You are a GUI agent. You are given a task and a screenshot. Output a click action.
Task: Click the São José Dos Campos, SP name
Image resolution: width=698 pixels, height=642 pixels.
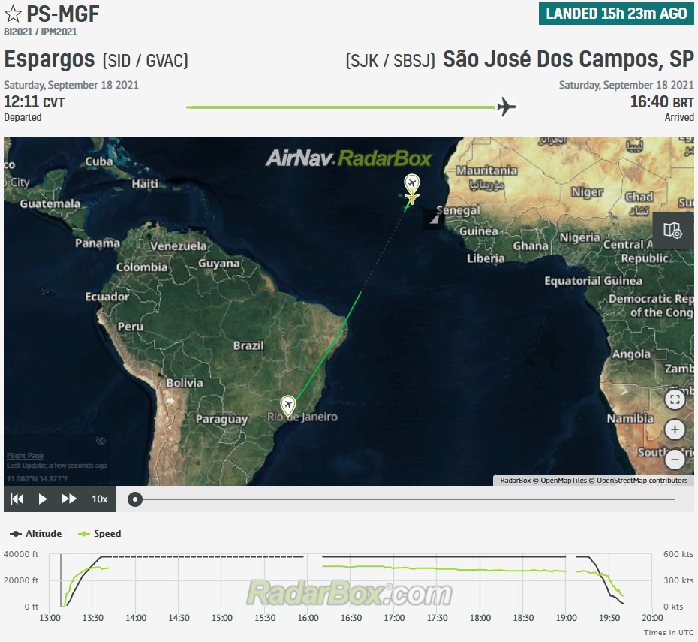point(568,59)
